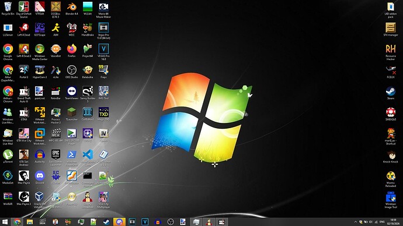Open Windows Media Center shortcut
The height and width of the screenshot is (226, 403).
click(40, 52)
